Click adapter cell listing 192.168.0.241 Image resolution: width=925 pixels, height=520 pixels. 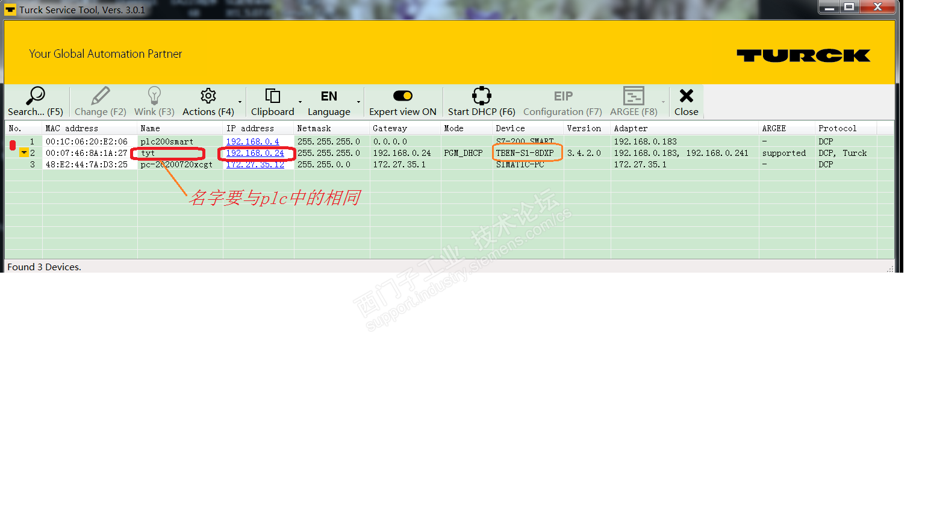coord(681,153)
